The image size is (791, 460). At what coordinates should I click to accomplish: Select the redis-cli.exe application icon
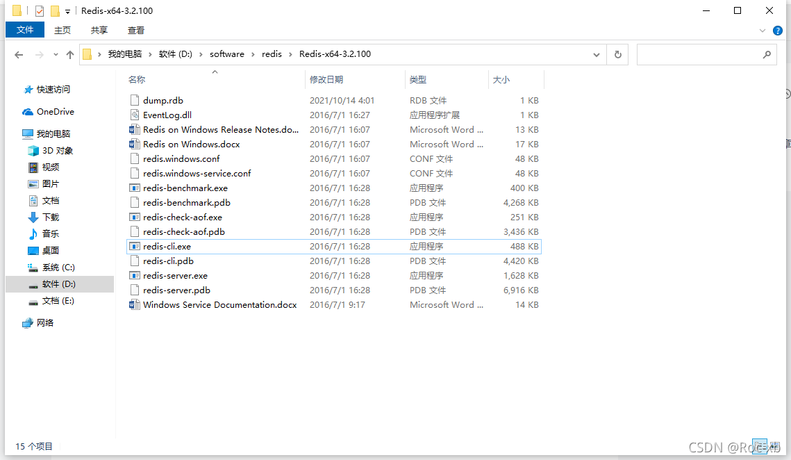coord(134,247)
